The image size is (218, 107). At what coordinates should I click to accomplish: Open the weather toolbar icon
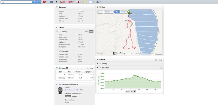[x=84, y=2]
